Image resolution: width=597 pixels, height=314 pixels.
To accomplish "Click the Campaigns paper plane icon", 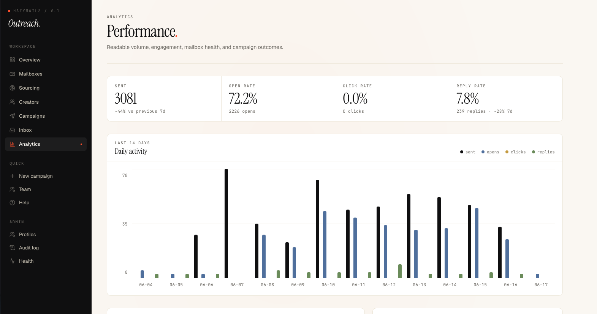I will 12,116.
